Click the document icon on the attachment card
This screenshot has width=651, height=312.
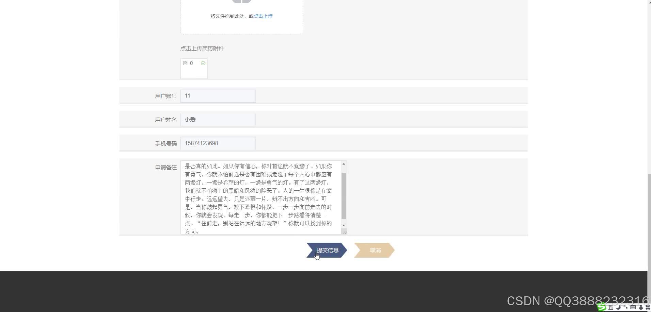point(185,63)
